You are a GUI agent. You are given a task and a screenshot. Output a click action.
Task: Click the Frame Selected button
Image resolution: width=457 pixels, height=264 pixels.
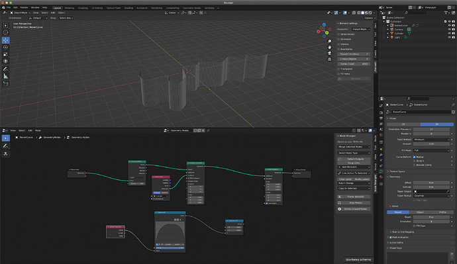(354, 197)
